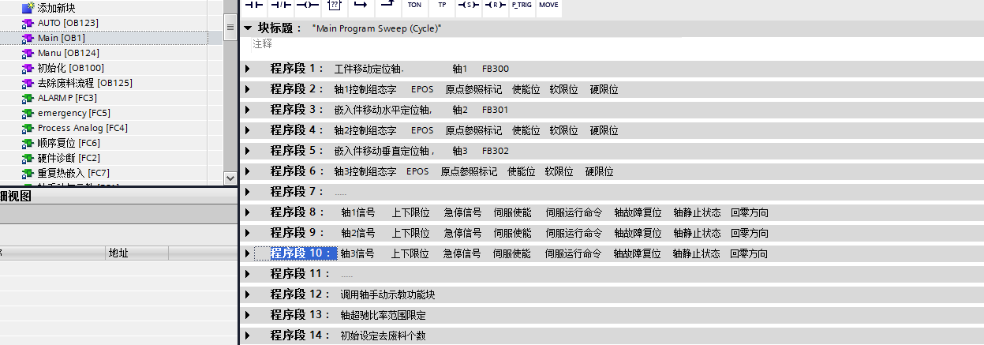Insert an output coil instruction
The image size is (984, 345).
point(307,6)
